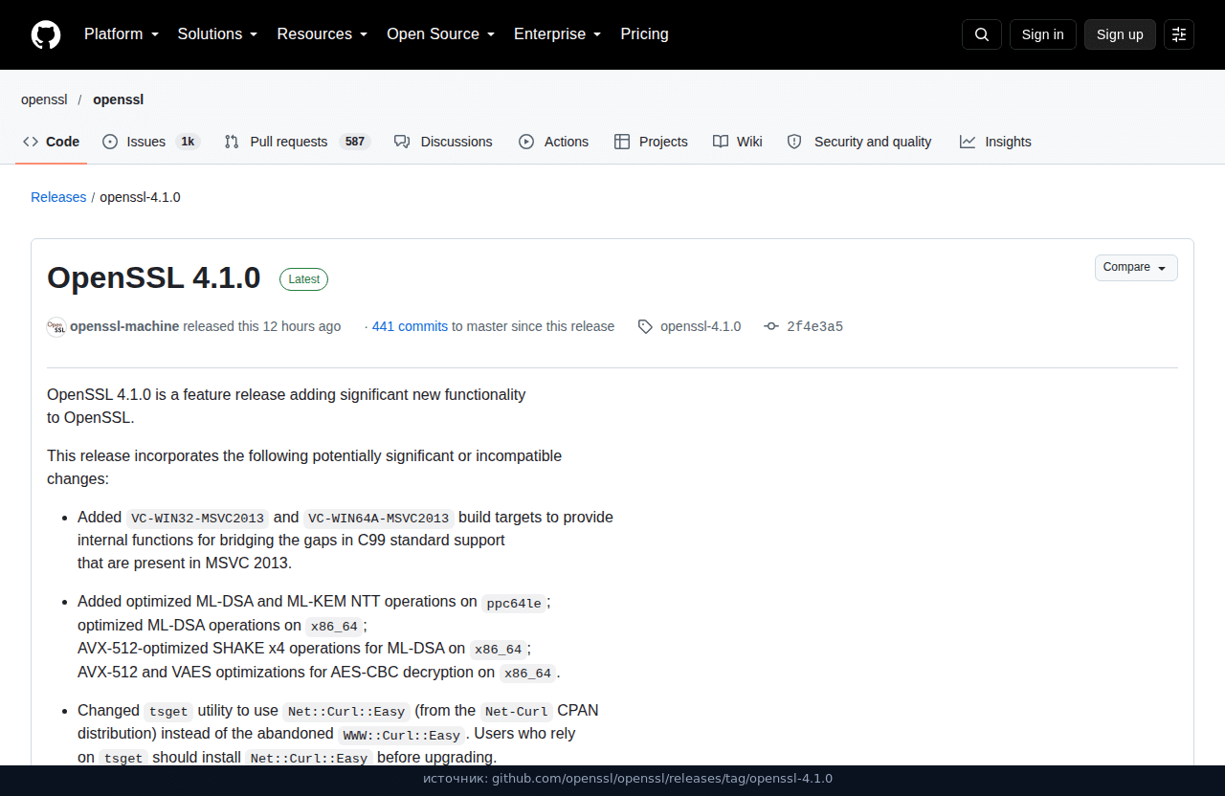Open the Wiki tab
1225x796 pixels.
pyautogui.click(x=738, y=142)
